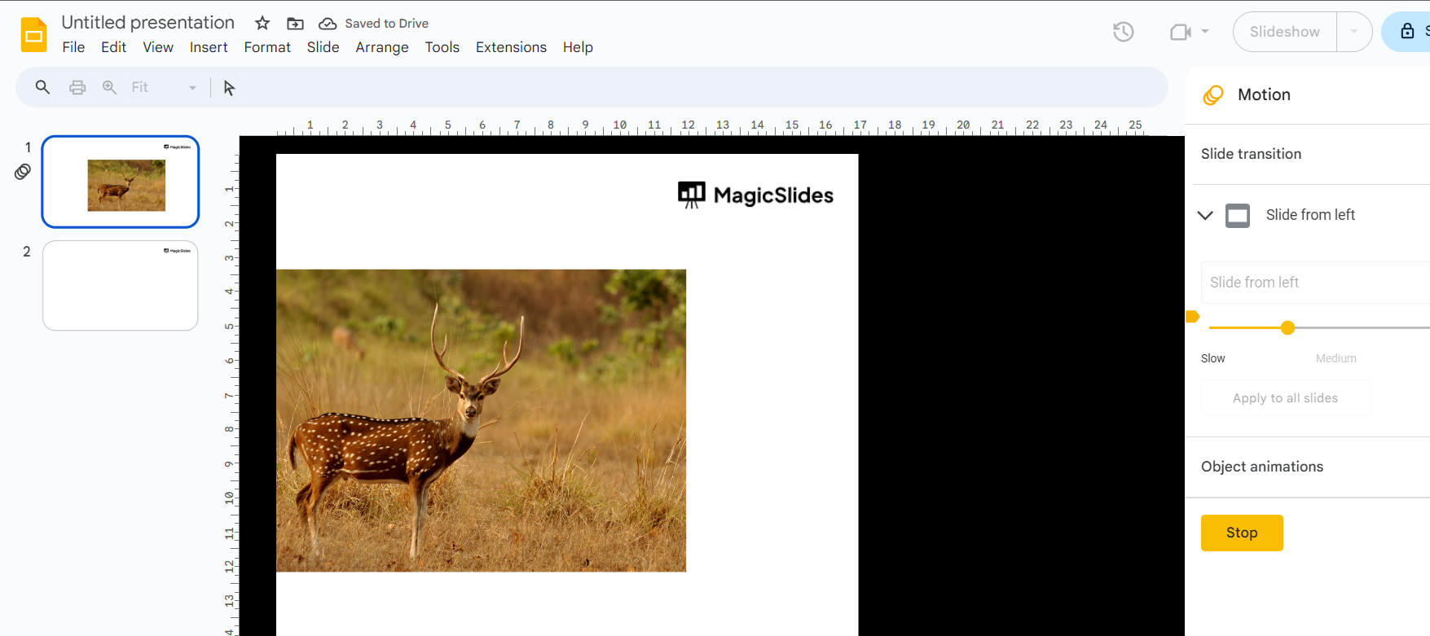This screenshot has height=636, width=1430.
Task: Select the arrow cursor tool
Action: tap(229, 88)
